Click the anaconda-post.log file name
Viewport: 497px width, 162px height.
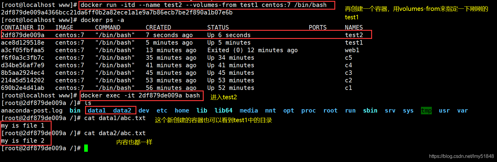(32, 110)
